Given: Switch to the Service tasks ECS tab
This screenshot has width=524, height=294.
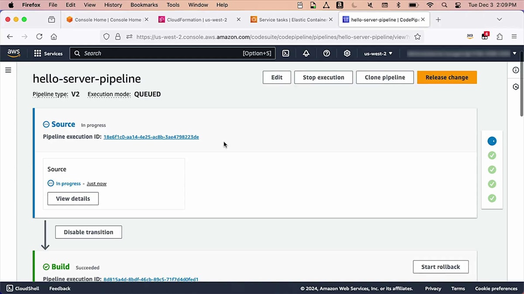Looking at the screenshot, I should pyautogui.click(x=291, y=20).
